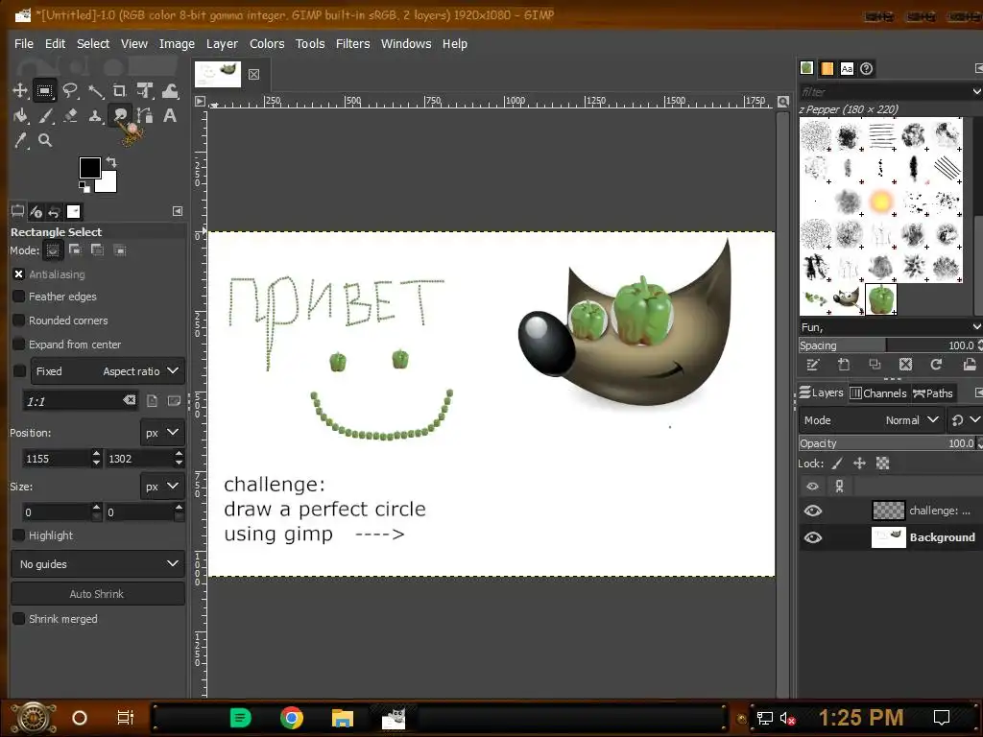Enable Feather edges option
The image size is (983, 737).
[19, 297]
